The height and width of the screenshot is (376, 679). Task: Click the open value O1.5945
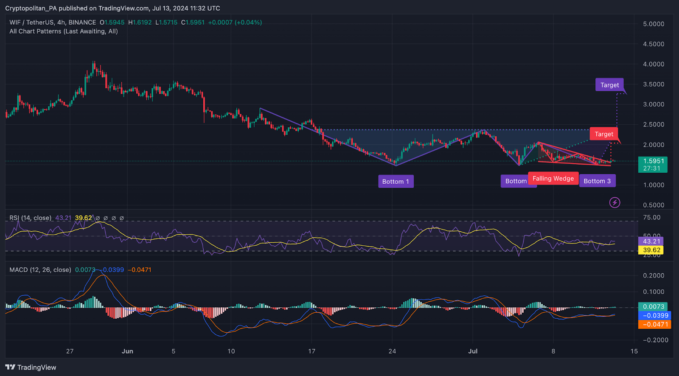[112, 22]
